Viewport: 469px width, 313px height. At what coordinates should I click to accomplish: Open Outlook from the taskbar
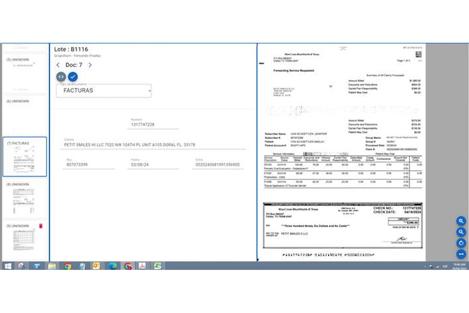[x=97, y=266]
